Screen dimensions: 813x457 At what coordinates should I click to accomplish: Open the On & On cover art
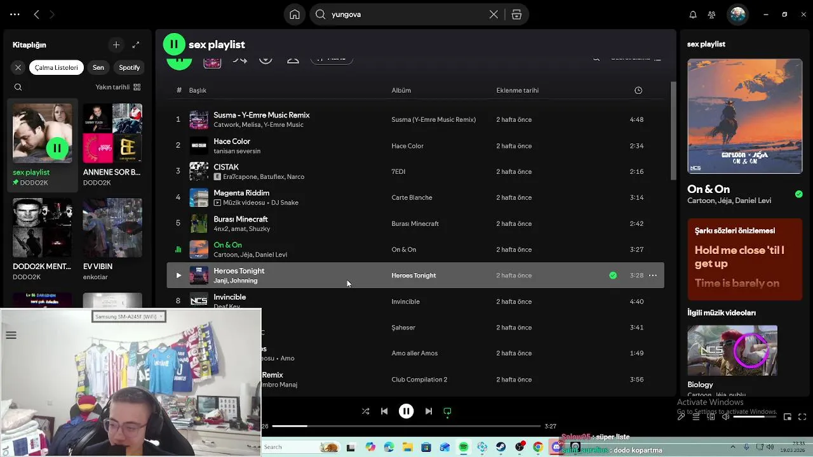click(x=744, y=116)
